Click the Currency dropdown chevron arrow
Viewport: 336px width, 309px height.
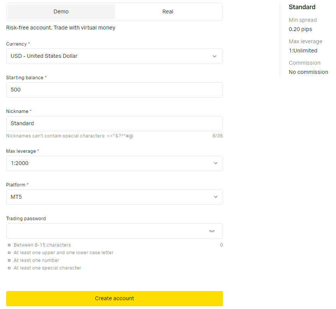[x=215, y=56]
